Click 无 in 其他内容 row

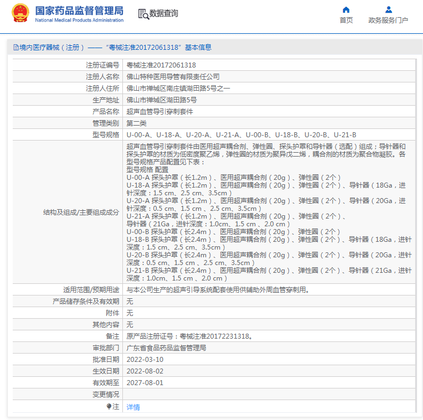pyautogui.click(x=130, y=325)
